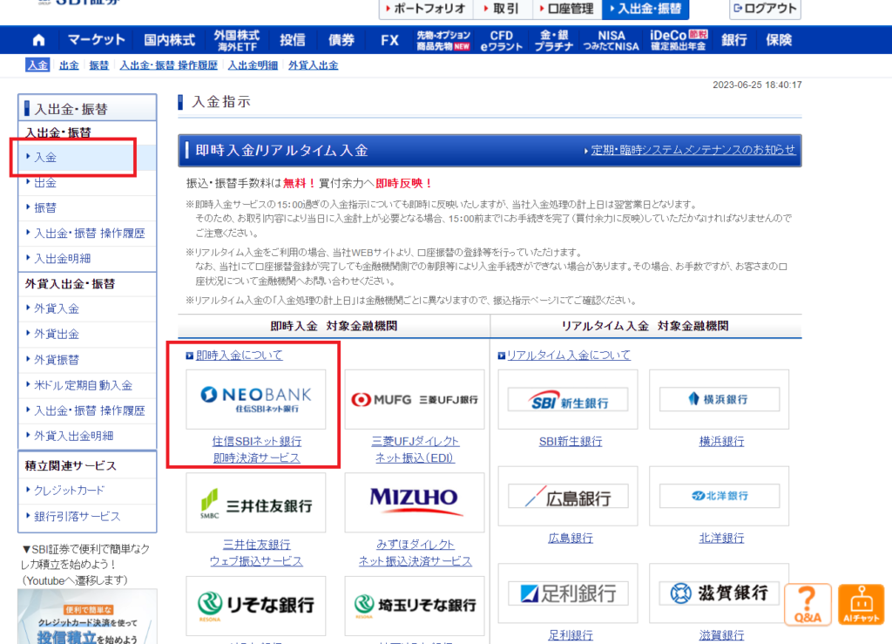
Task: Select the りそな銀行 logo
Action: click(256, 606)
